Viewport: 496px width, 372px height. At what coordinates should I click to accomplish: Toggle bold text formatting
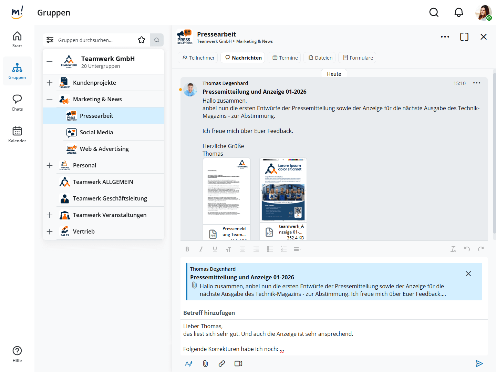tap(187, 249)
